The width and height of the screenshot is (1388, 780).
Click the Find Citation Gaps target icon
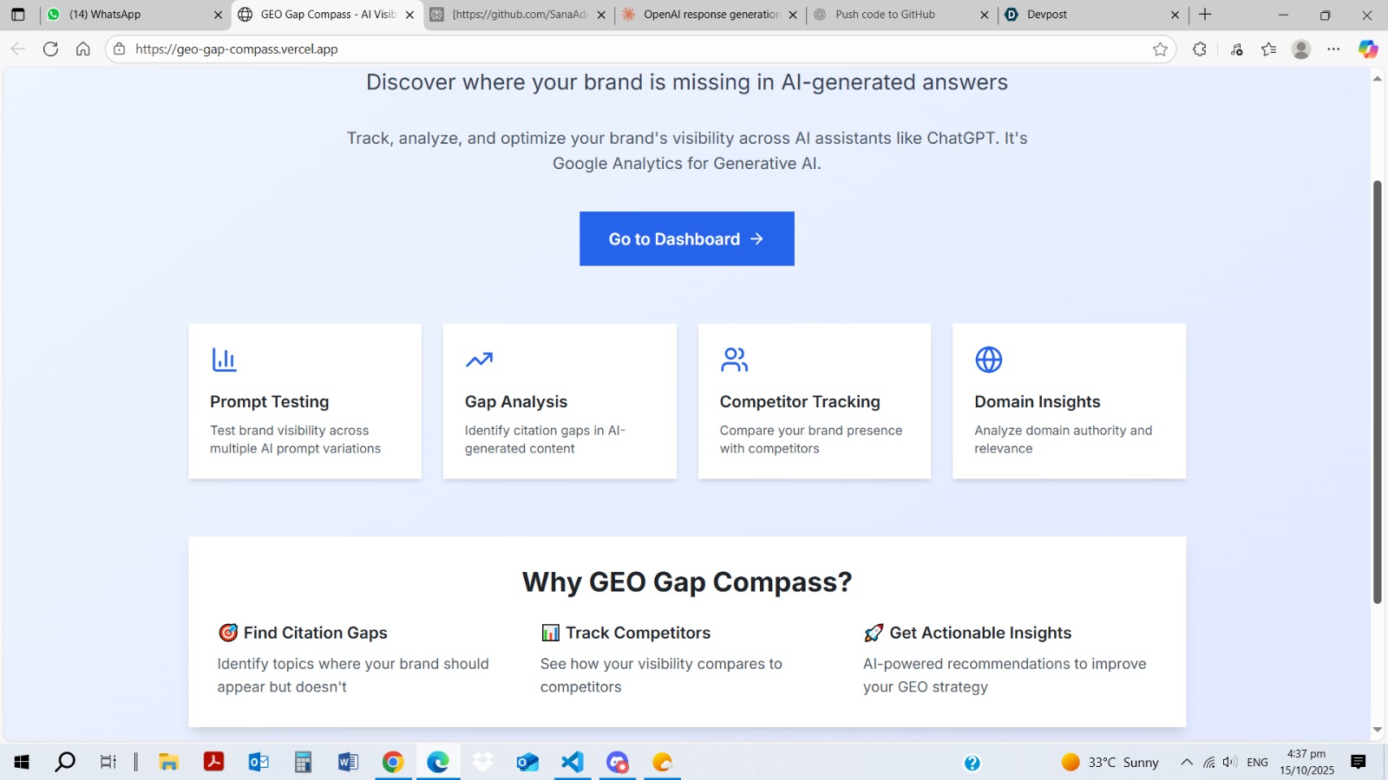(x=228, y=633)
